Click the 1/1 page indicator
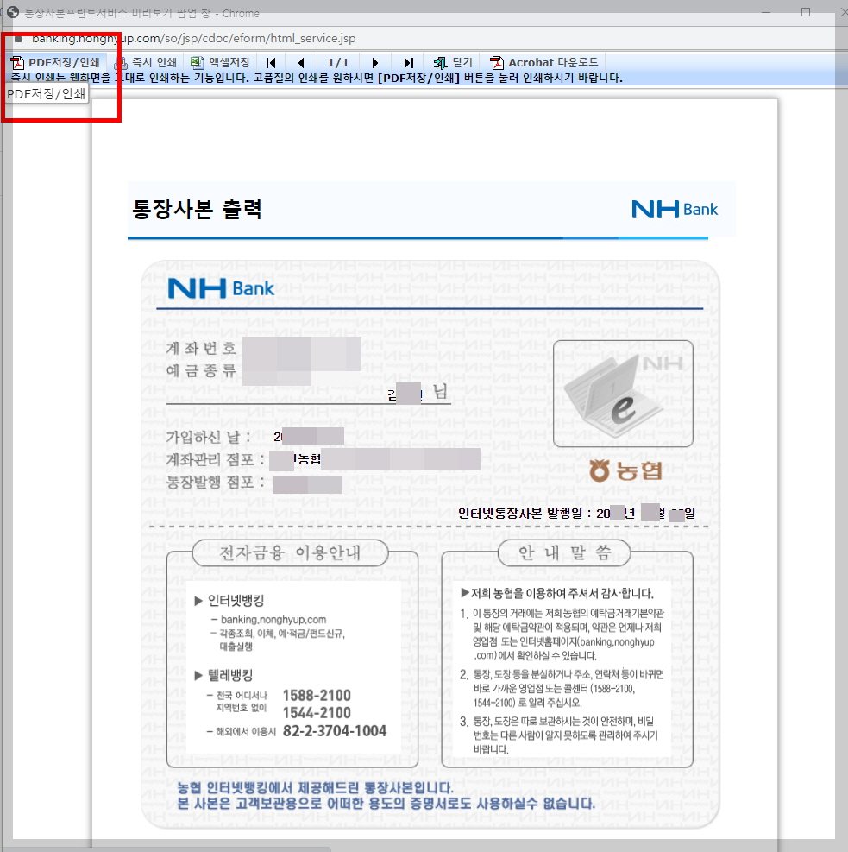 coord(338,63)
